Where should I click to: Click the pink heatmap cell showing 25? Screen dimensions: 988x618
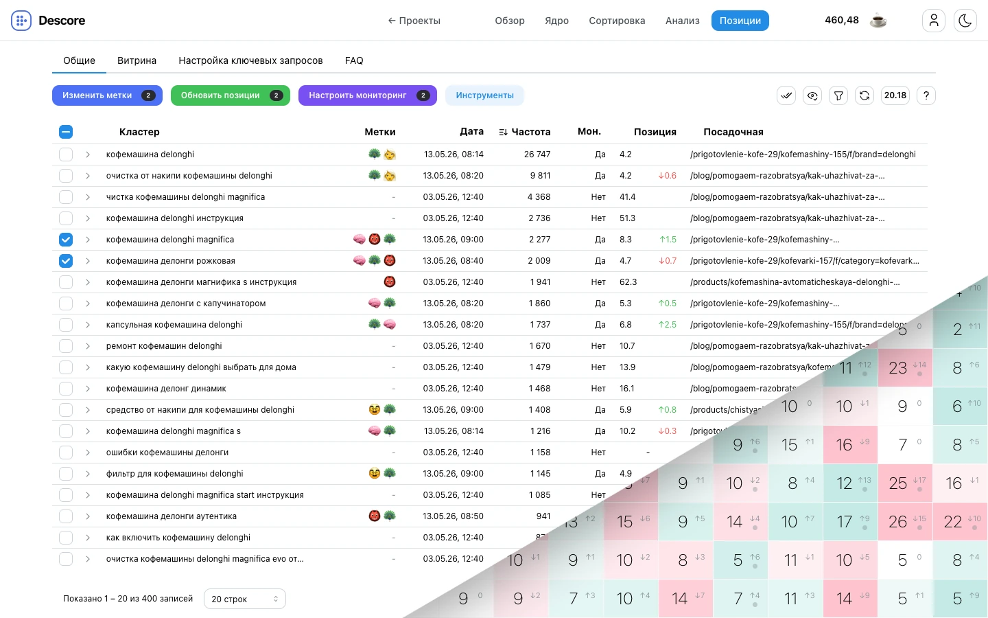(x=906, y=483)
